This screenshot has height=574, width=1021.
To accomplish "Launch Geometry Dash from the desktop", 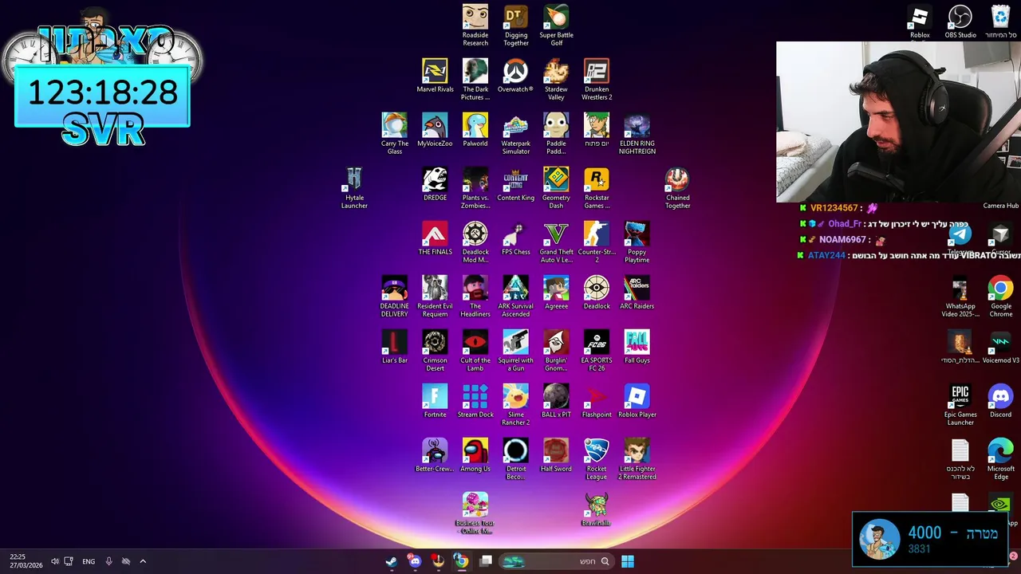I will (x=556, y=188).
